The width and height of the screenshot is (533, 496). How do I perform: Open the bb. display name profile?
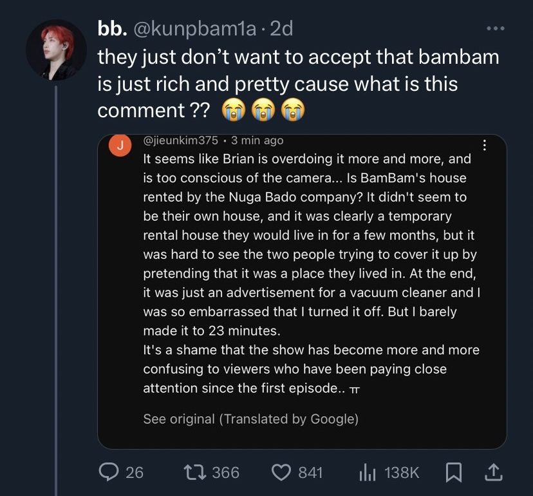[x=112, y=28]
